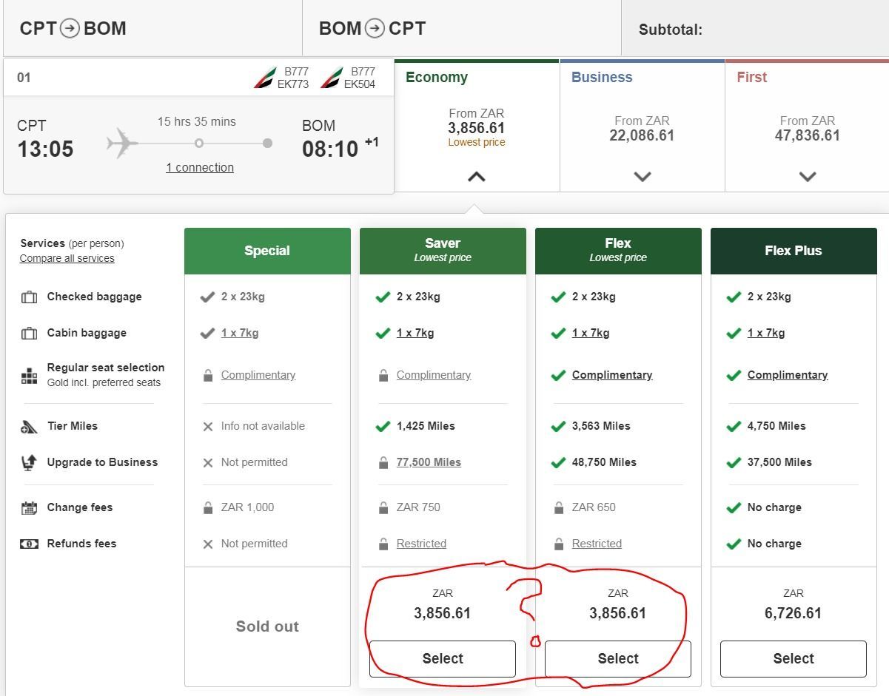This screenshot has width=889, height=696.
Task: Click the Emirates logo beside EK773
Action: click(265, 78)
